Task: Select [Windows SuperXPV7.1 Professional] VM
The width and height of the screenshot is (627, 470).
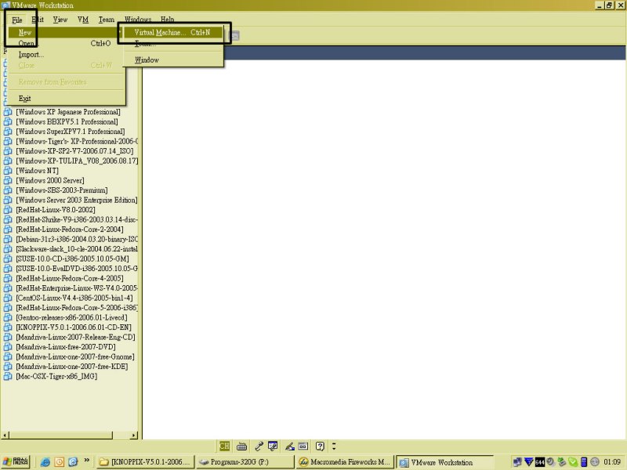Action: (x=71, y=132)
